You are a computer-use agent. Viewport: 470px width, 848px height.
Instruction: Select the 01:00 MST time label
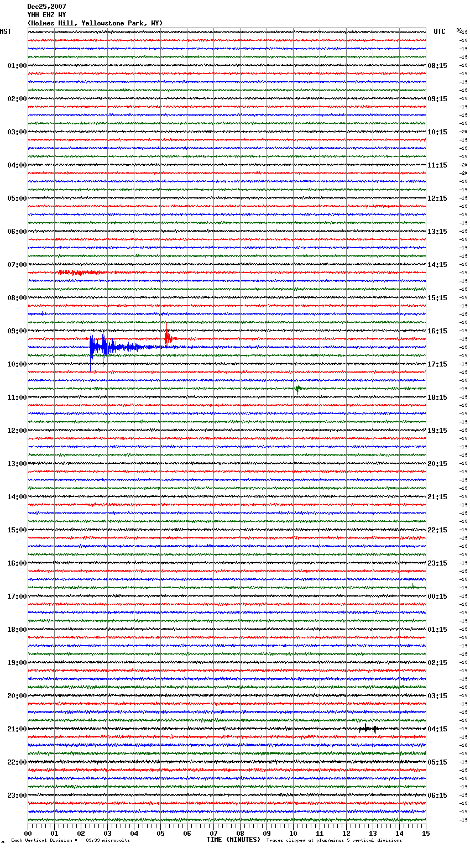pyautogui.click(x=17, y=66)
